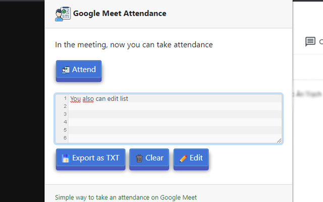
Task: Place cursor on empty line 2
Action: (x=172, y=106)
